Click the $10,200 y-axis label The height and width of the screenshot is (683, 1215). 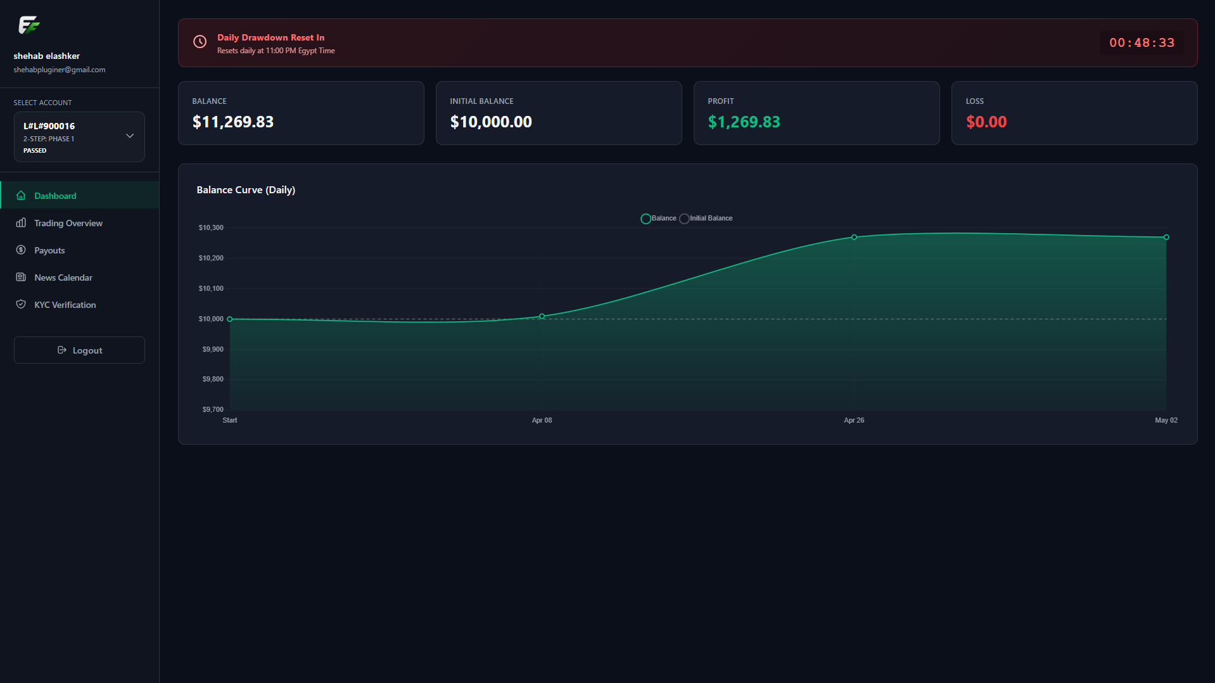[x=211, y=258]
